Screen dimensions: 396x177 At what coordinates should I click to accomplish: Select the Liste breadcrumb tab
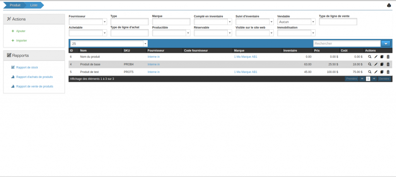click(x=34, y=5)
